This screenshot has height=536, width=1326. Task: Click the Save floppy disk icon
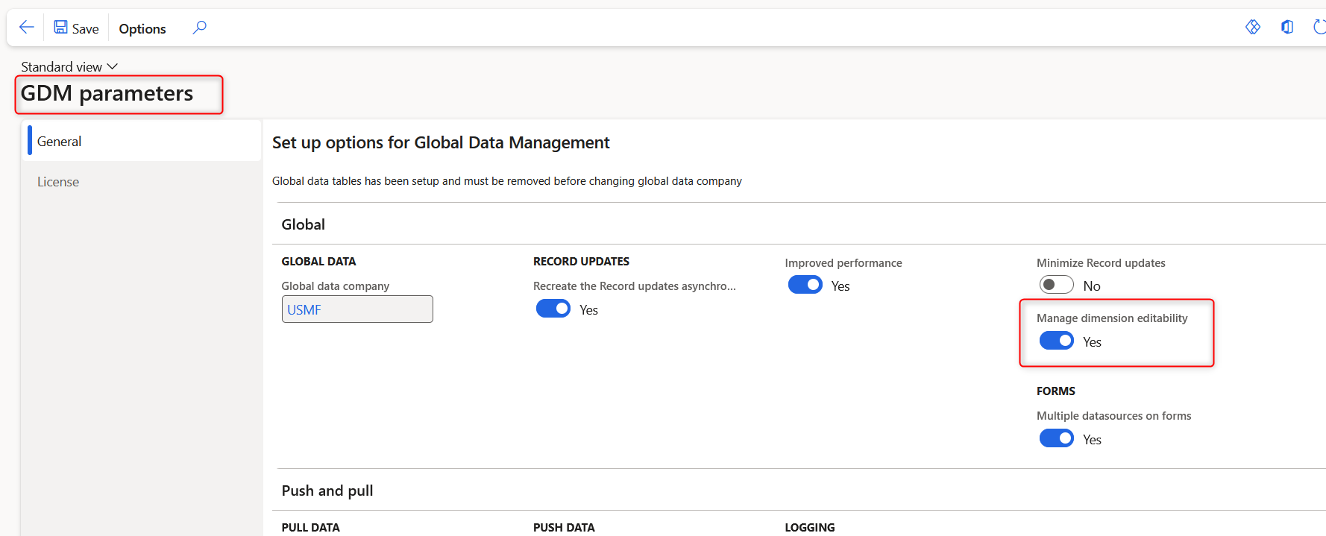[60, 28]
